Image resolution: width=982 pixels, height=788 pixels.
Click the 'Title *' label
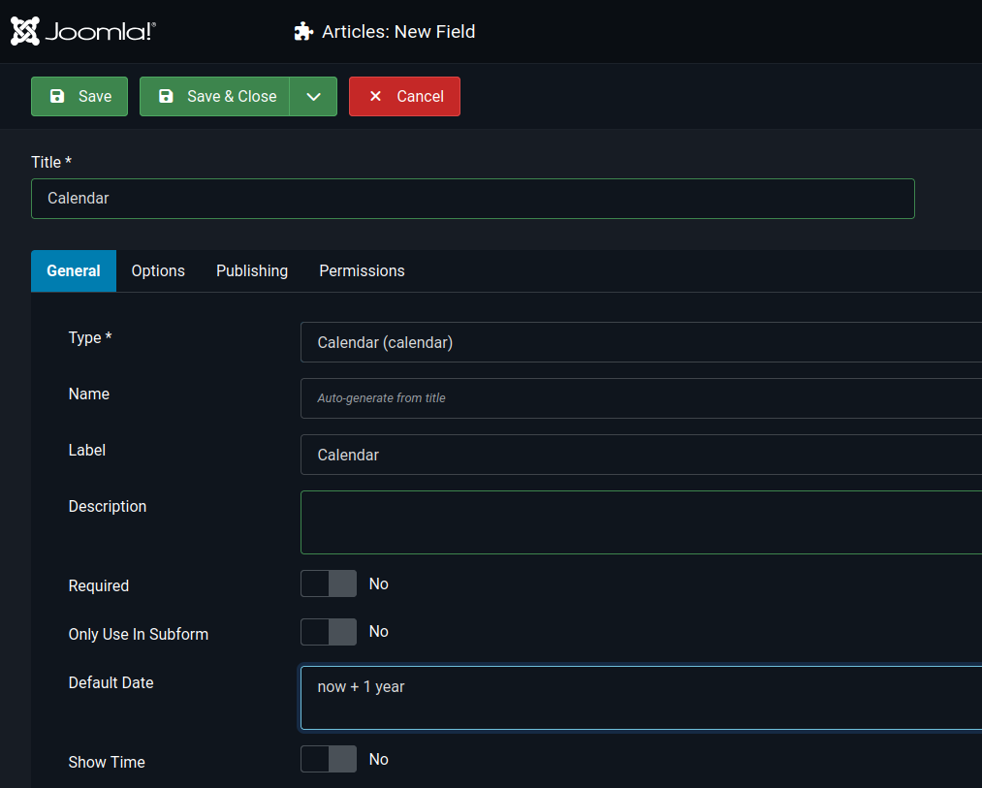[51, 162]
